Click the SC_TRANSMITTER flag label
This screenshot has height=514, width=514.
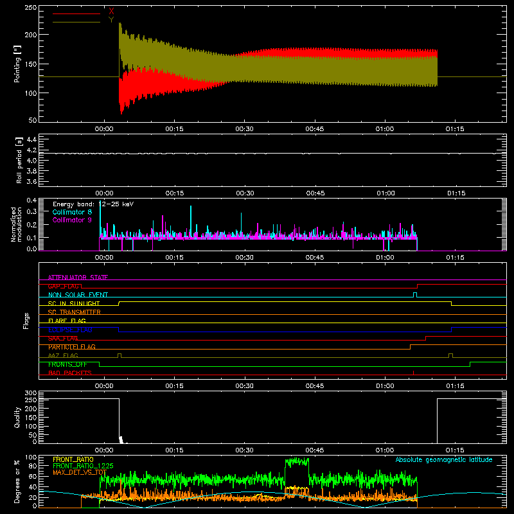[75, 312]
